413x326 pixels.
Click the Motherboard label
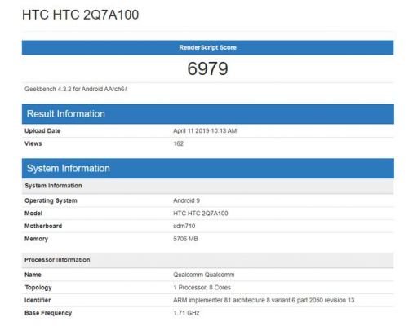click(43, 226)
